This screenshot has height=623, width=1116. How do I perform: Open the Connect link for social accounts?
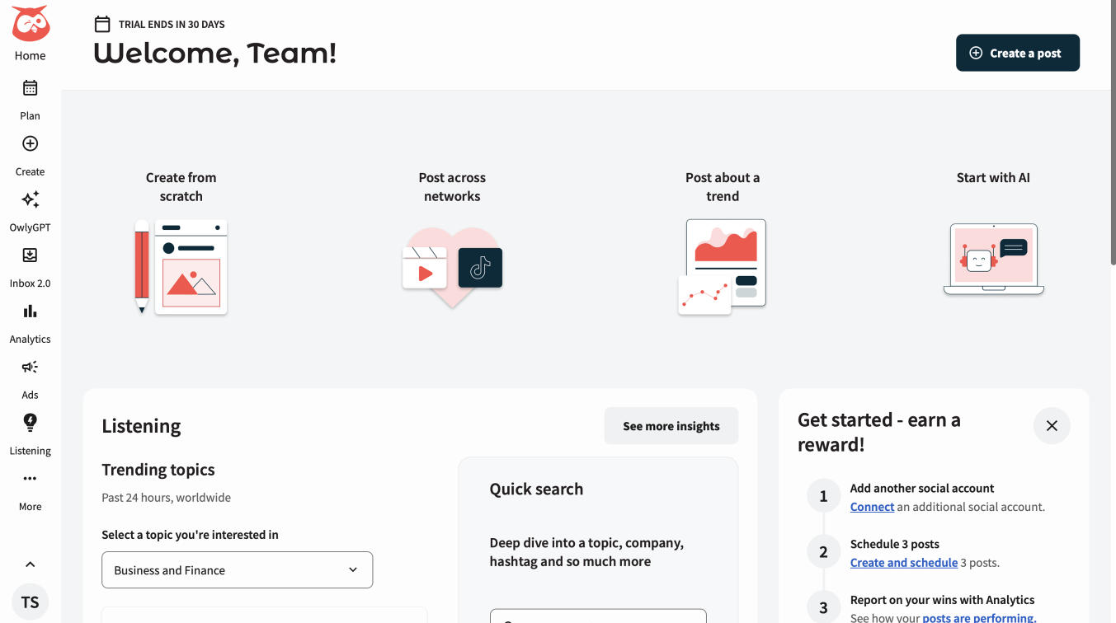[871, 506]
